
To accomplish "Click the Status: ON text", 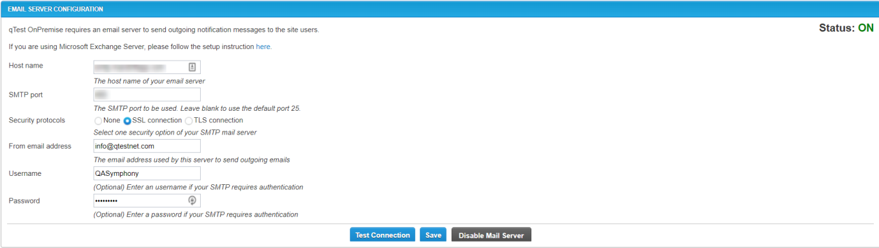I will coord(846,28).
